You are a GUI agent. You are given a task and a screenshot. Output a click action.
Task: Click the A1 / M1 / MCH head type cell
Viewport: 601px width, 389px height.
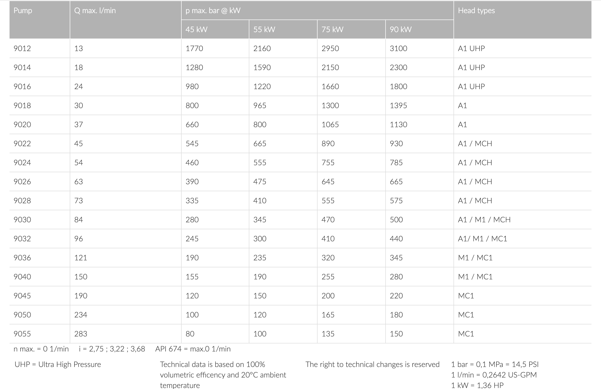(484, 220)
